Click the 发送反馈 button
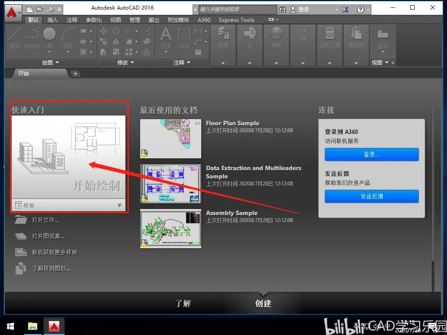The height and width of the screenshot is (335, 447). click(x=371, y=196)
